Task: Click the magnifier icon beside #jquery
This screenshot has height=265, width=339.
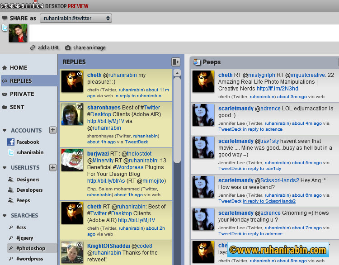Action: (x=11, y=238)
